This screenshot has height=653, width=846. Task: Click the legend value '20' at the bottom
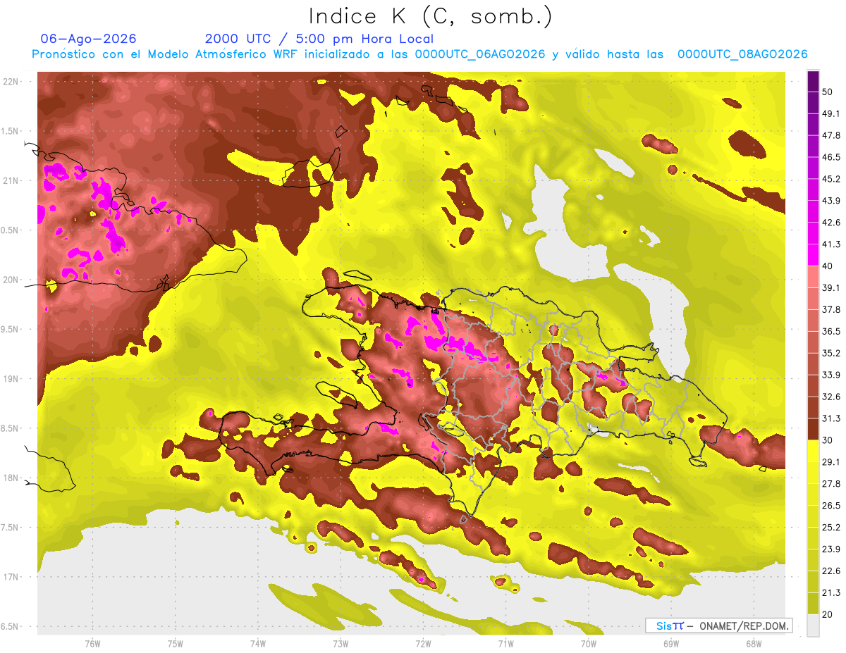tap(828, 615)
